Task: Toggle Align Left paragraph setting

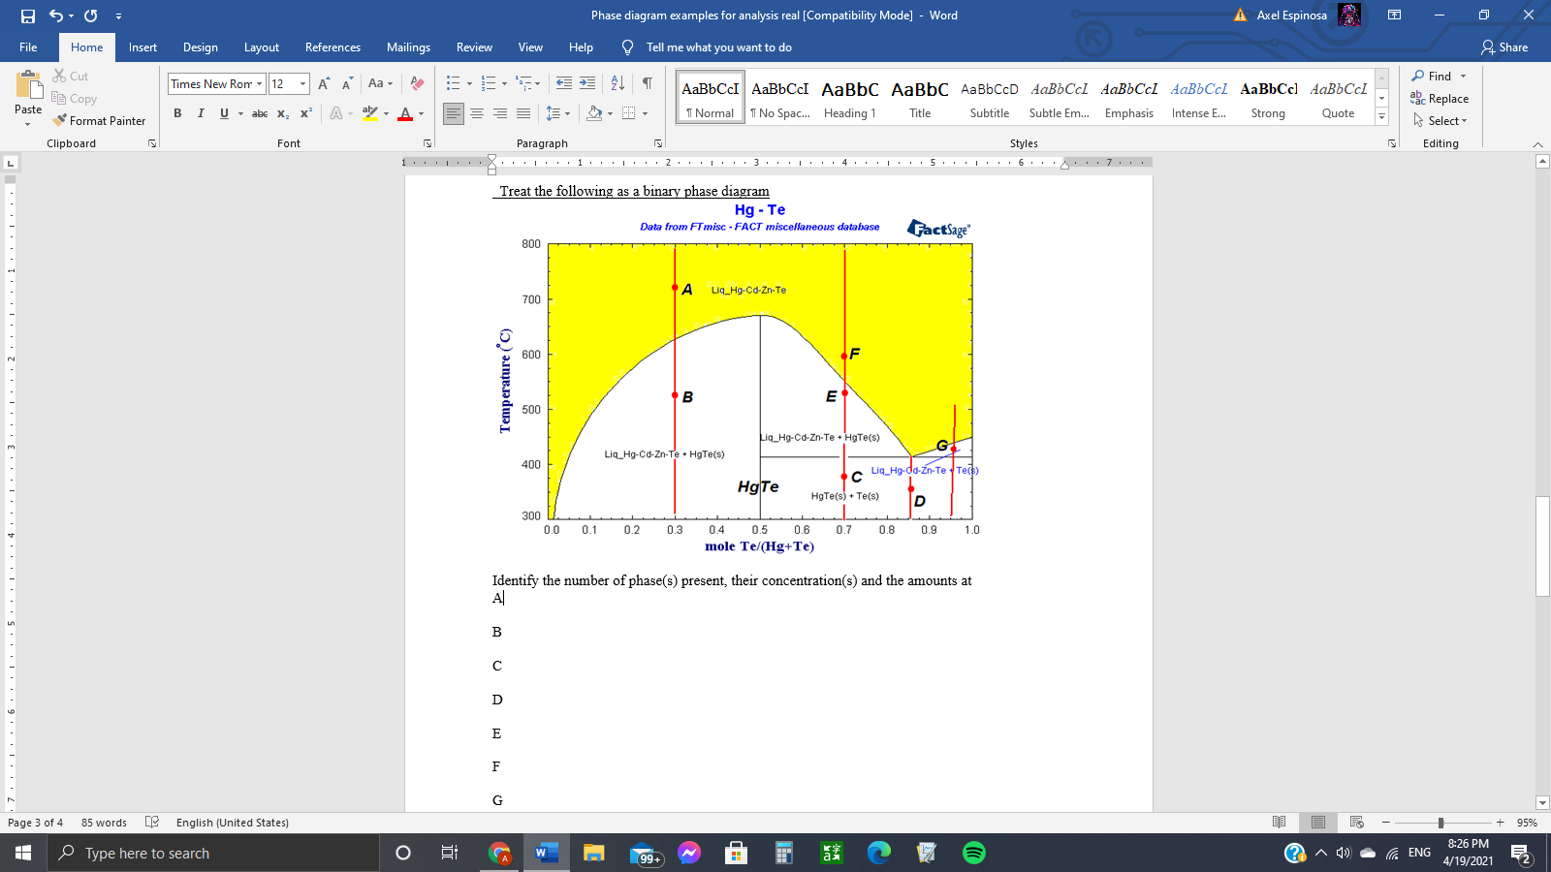Action: click(x=454, y=113)
